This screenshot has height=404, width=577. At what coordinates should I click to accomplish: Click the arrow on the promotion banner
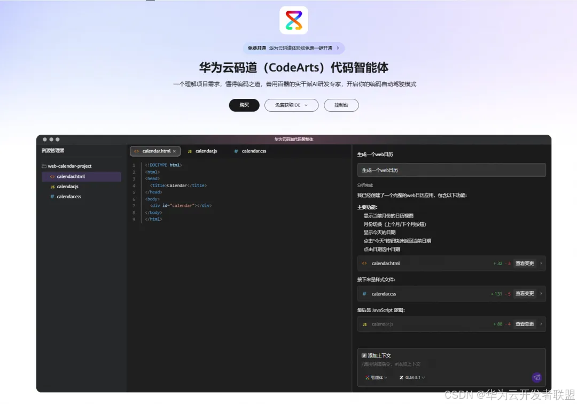(338, 48)
